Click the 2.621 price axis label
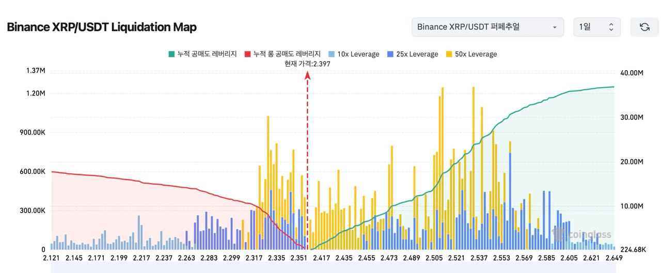 [x=591, y=258]
